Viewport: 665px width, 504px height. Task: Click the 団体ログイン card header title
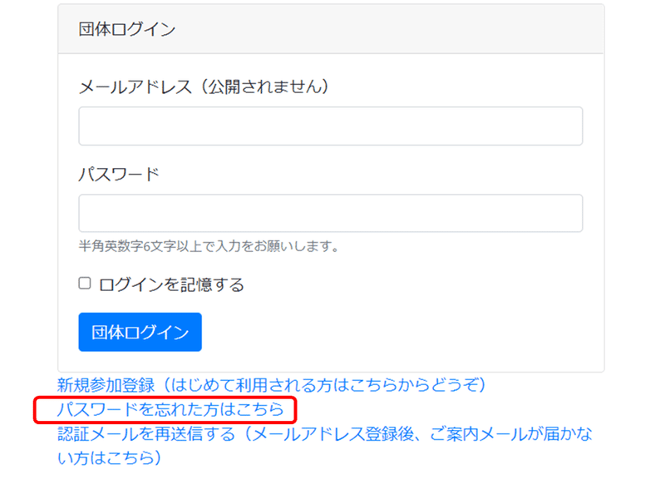click(127, 29)
